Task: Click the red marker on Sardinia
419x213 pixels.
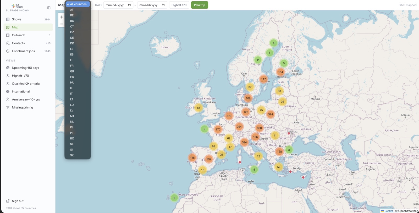Action: [240, 162]
